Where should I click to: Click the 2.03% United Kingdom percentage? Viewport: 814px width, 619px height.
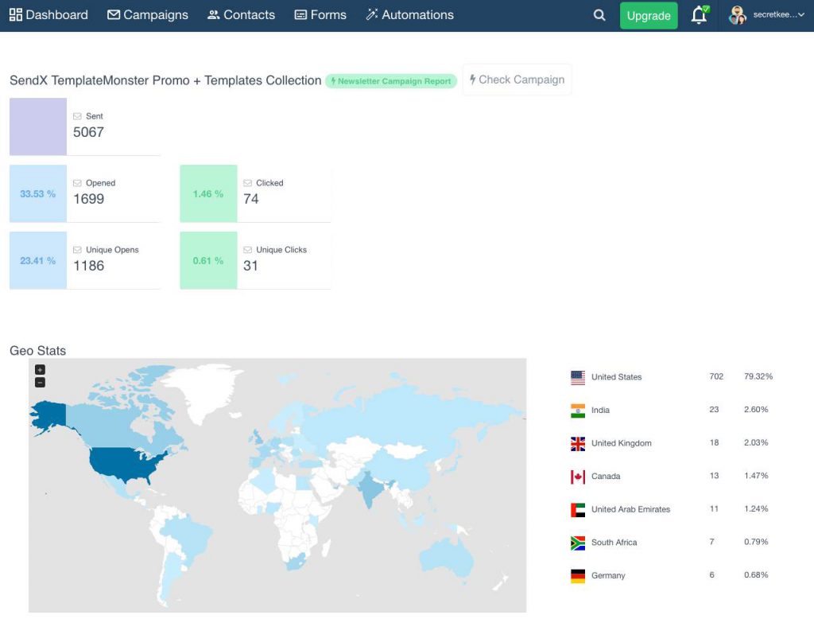point(756,443)
